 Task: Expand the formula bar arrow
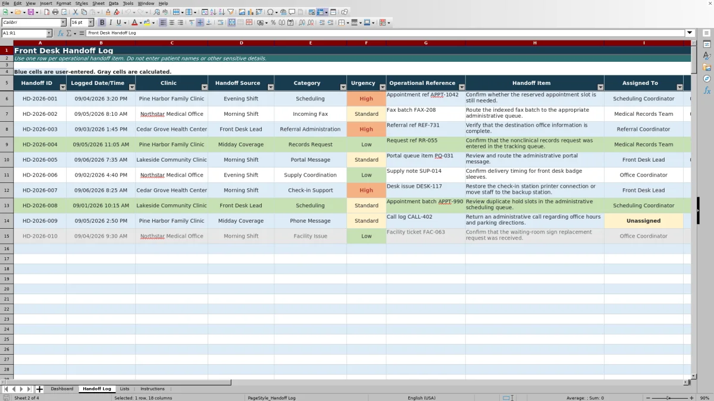pos(690,33)
